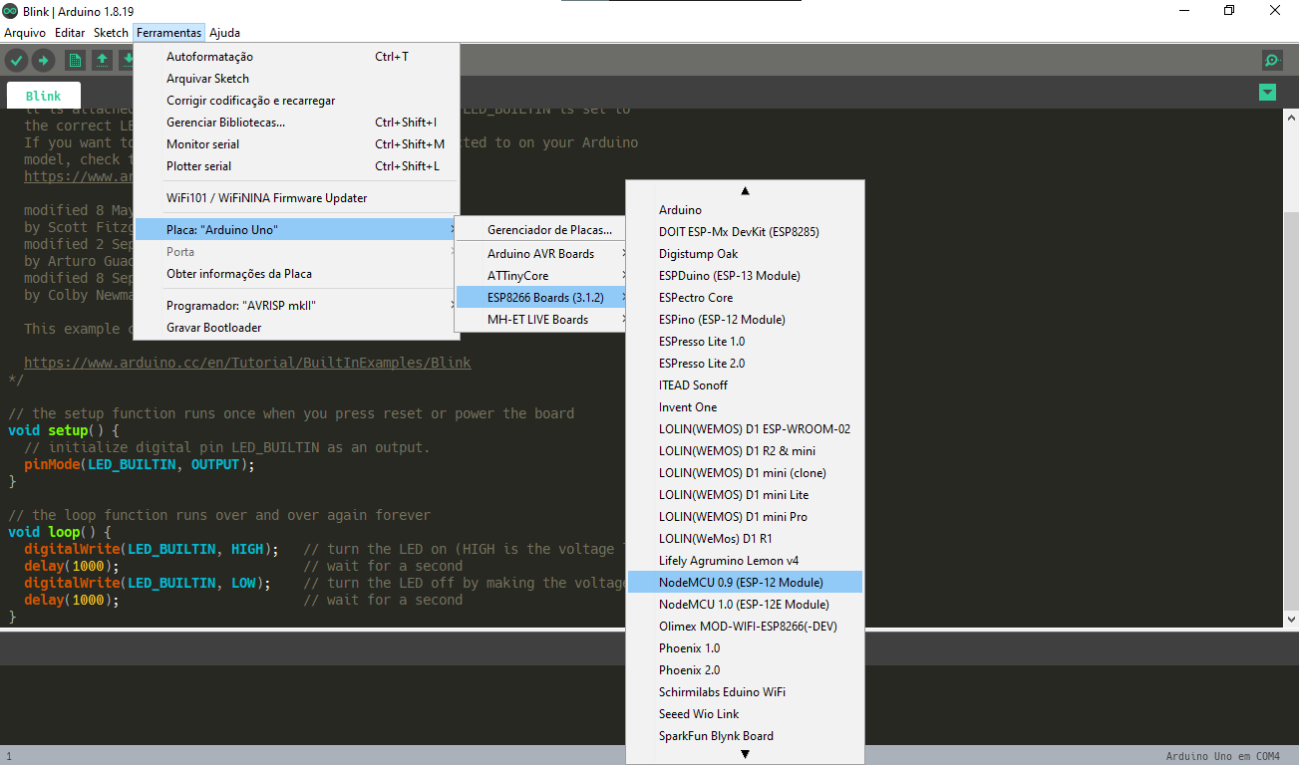Viewport: 1299px width, 765px height.
Task: Open Gerenciador de Placas...
Action: pos(541,230)
